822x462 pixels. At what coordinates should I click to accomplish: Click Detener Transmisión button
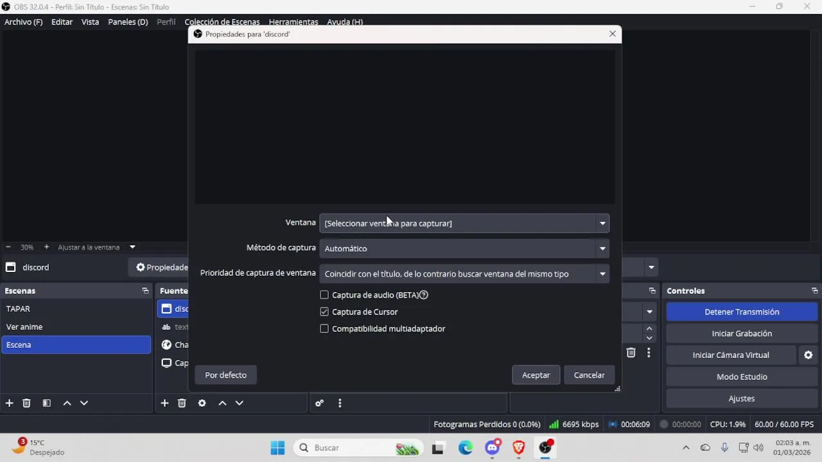point(742,312)
